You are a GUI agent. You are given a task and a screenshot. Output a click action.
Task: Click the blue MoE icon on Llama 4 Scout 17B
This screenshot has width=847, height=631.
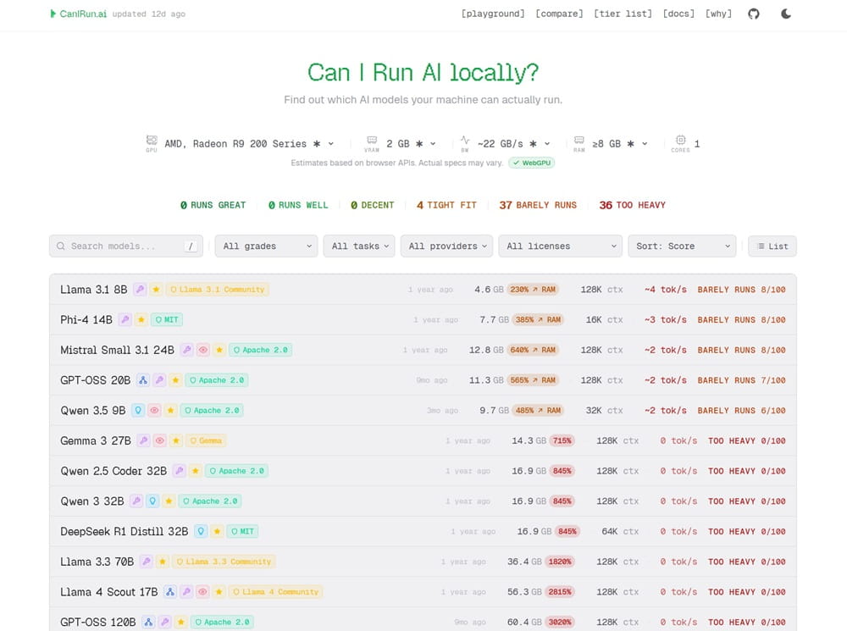(170, 592)
